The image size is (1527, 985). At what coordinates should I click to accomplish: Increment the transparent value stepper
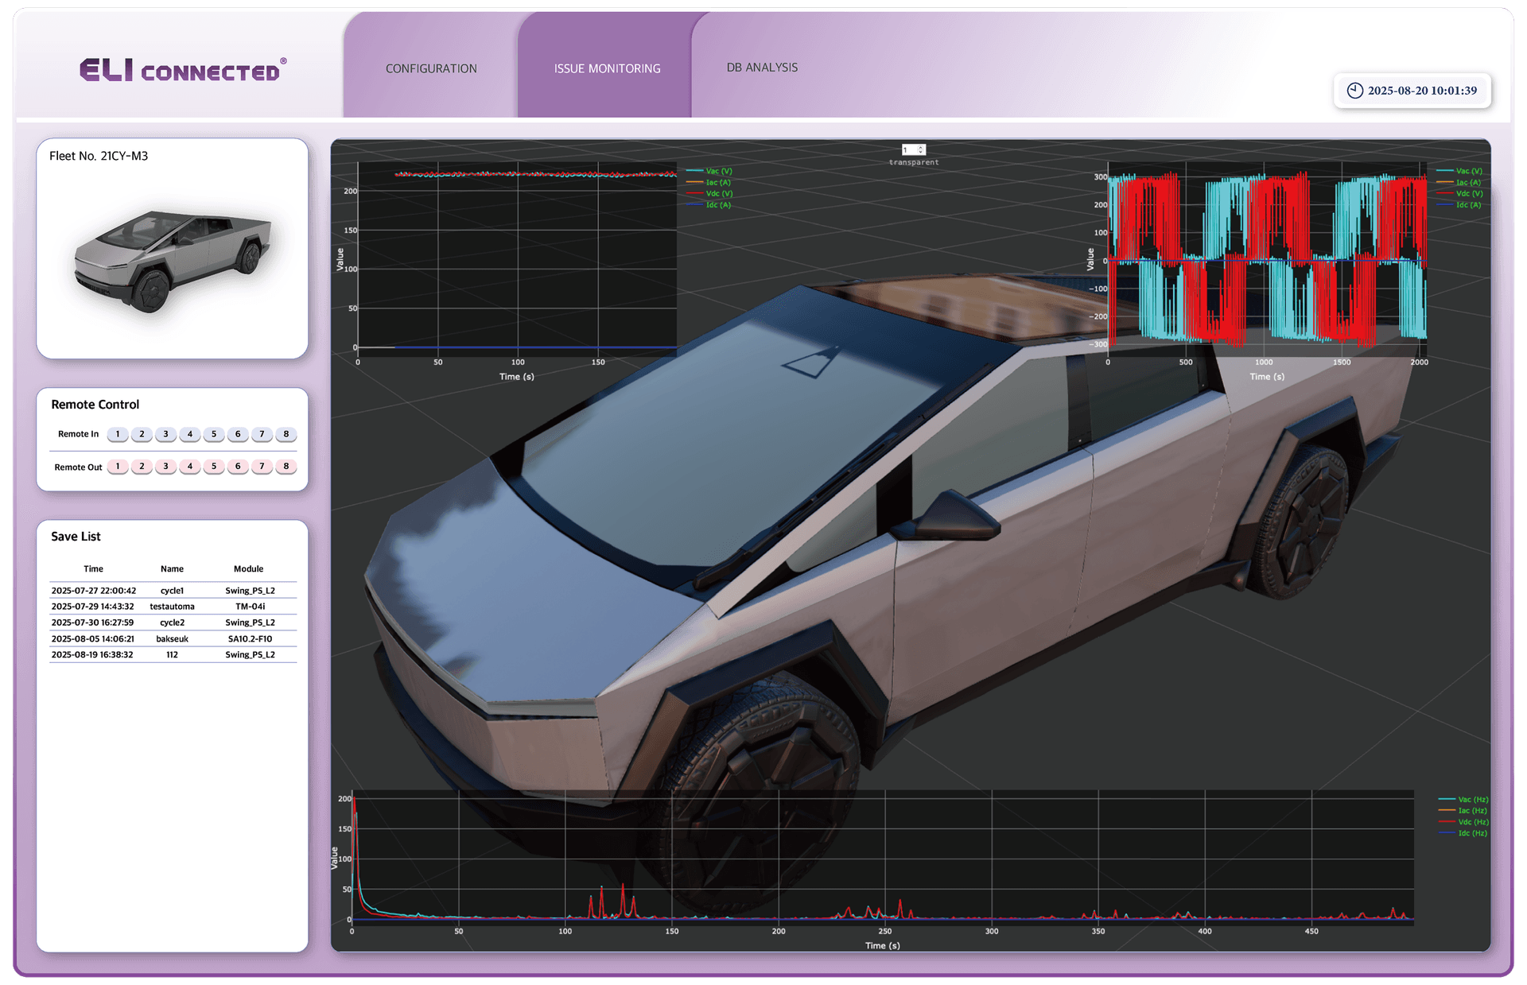point(921,147)
